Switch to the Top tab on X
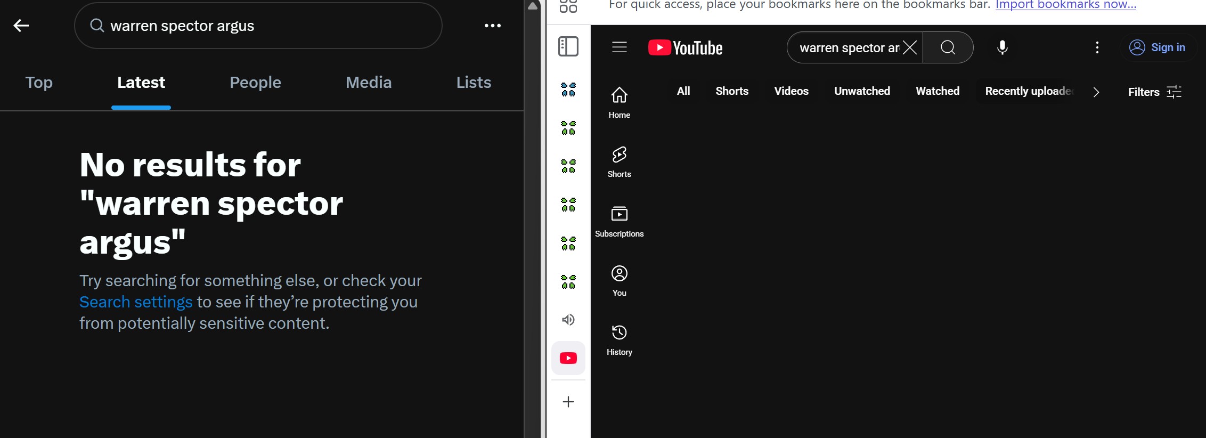1206x438 pixels. coord(39,83)
